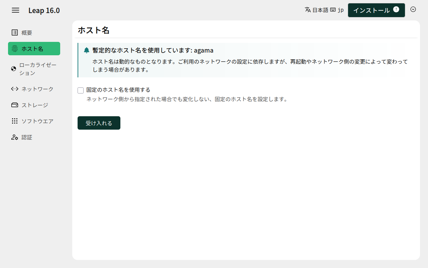
Task: Open the ネットワーク section
Action: pyautogui.click(x=34, y=89)
